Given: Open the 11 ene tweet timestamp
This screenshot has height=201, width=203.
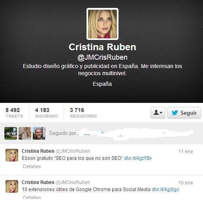Looking at the screenshot, I should click(186, 152).
